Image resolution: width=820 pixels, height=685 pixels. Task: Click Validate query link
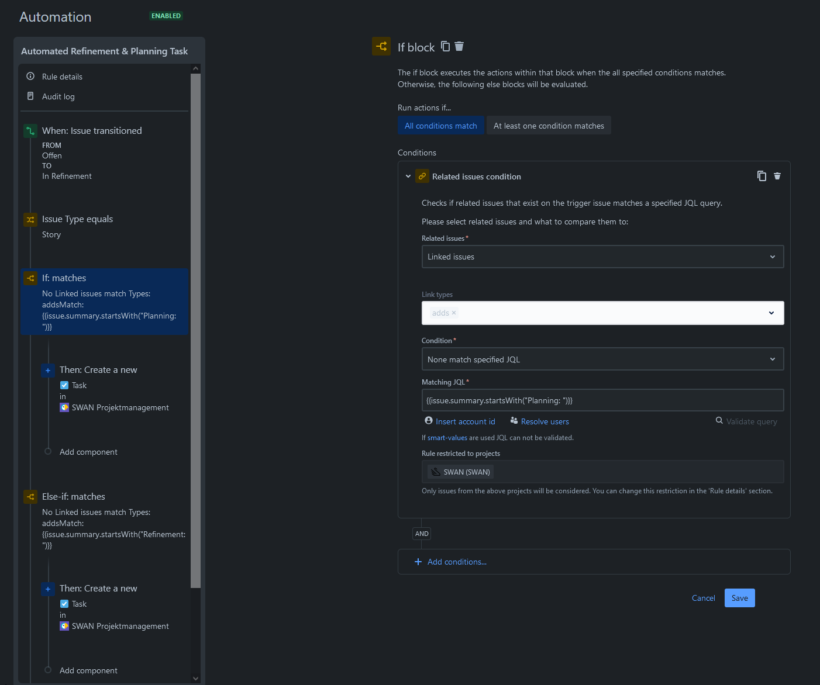[752, 421]
